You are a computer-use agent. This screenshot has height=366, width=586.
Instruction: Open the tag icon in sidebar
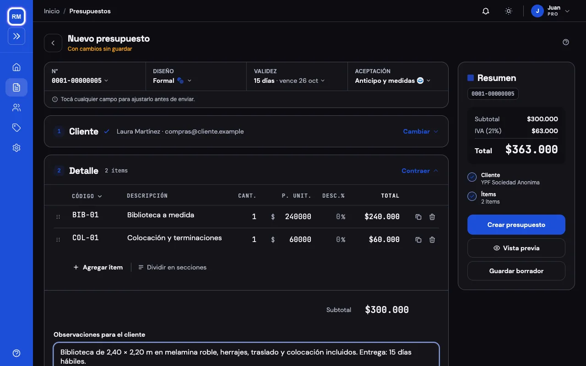[x=16, y=128]
